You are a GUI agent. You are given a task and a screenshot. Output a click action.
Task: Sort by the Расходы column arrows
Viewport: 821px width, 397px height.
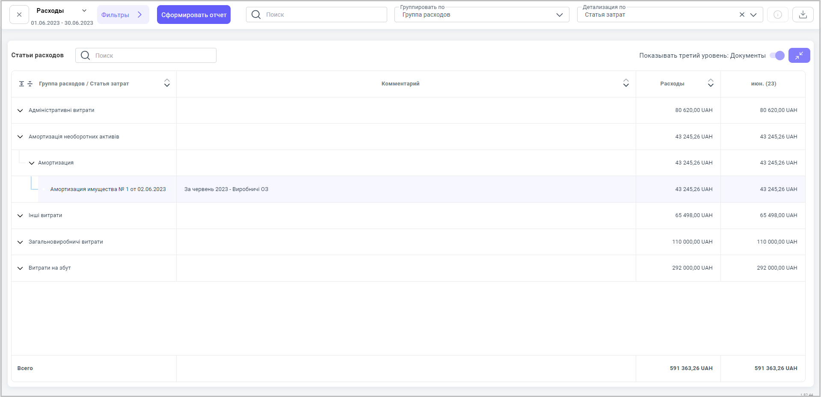point(711,83)
